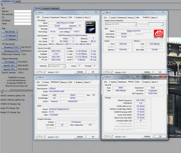181x153 pixels.
Task: Run the OpenGL SW-L test
Action: [x=9, y=66]
